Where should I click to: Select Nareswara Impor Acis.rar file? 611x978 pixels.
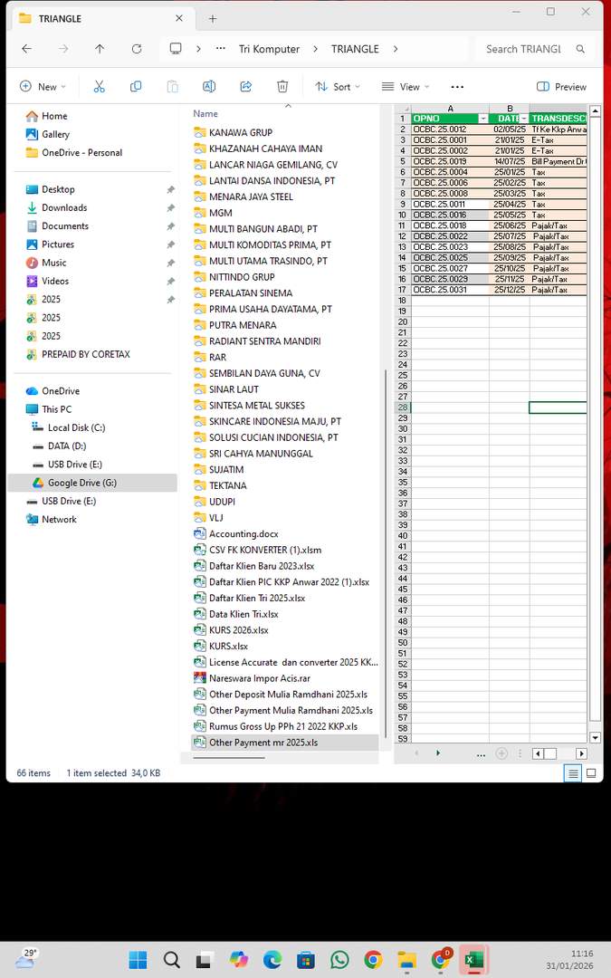[x=260, y=678]
